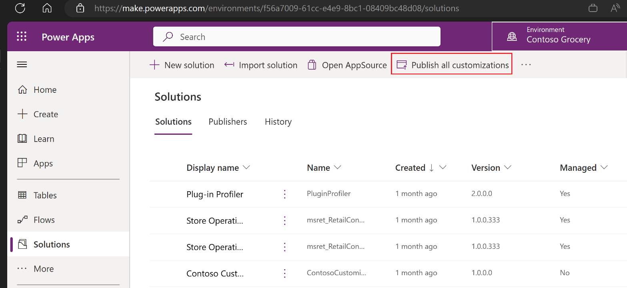Click the Flows icon in sidebar

[x=22, y=220]
